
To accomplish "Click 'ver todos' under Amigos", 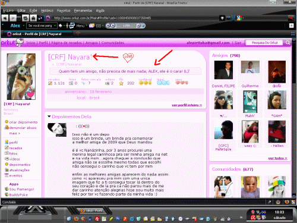I will 277,158.
